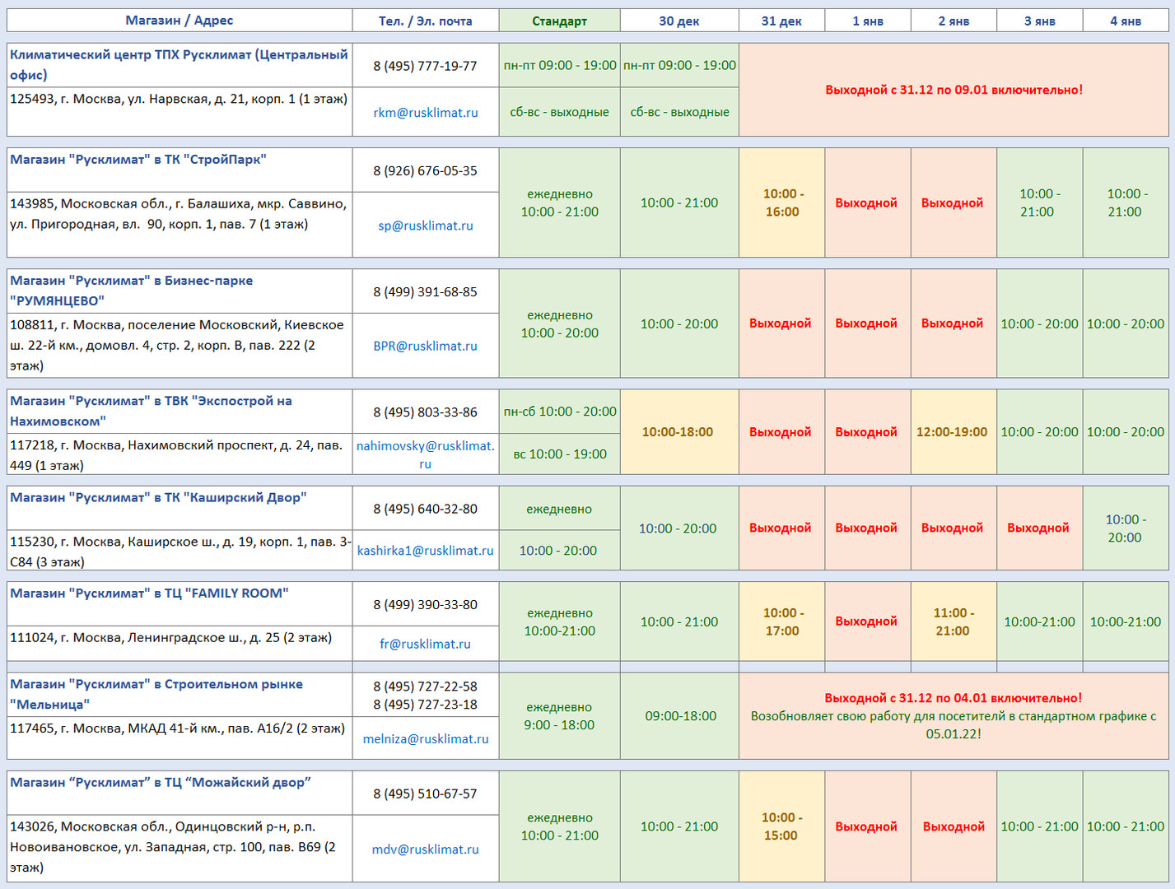Click the rkm@rusklimat.ru email link
Viewport: 1175px width, 889px height.
[425, 113]
